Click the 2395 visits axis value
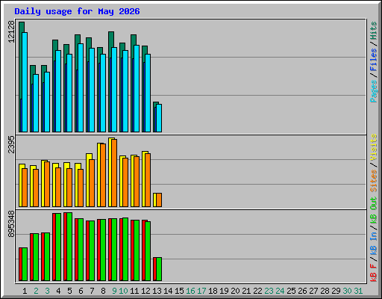This screenshot has height=299, width=382. 11,144
